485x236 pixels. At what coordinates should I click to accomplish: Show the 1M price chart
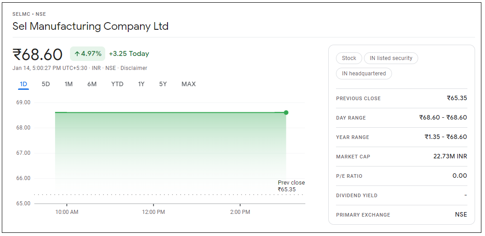click(69, 84)
